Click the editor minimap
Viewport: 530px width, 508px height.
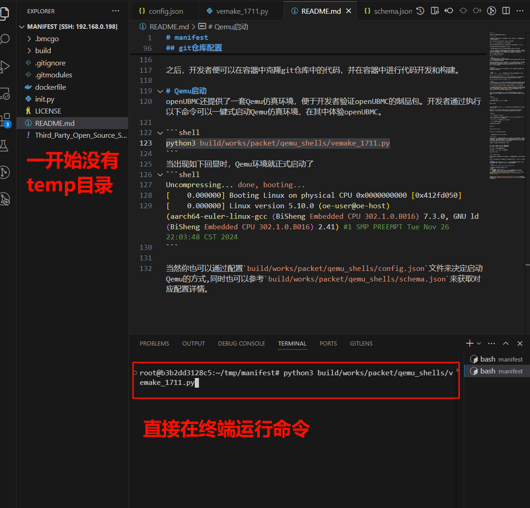(x=507, y=105)
